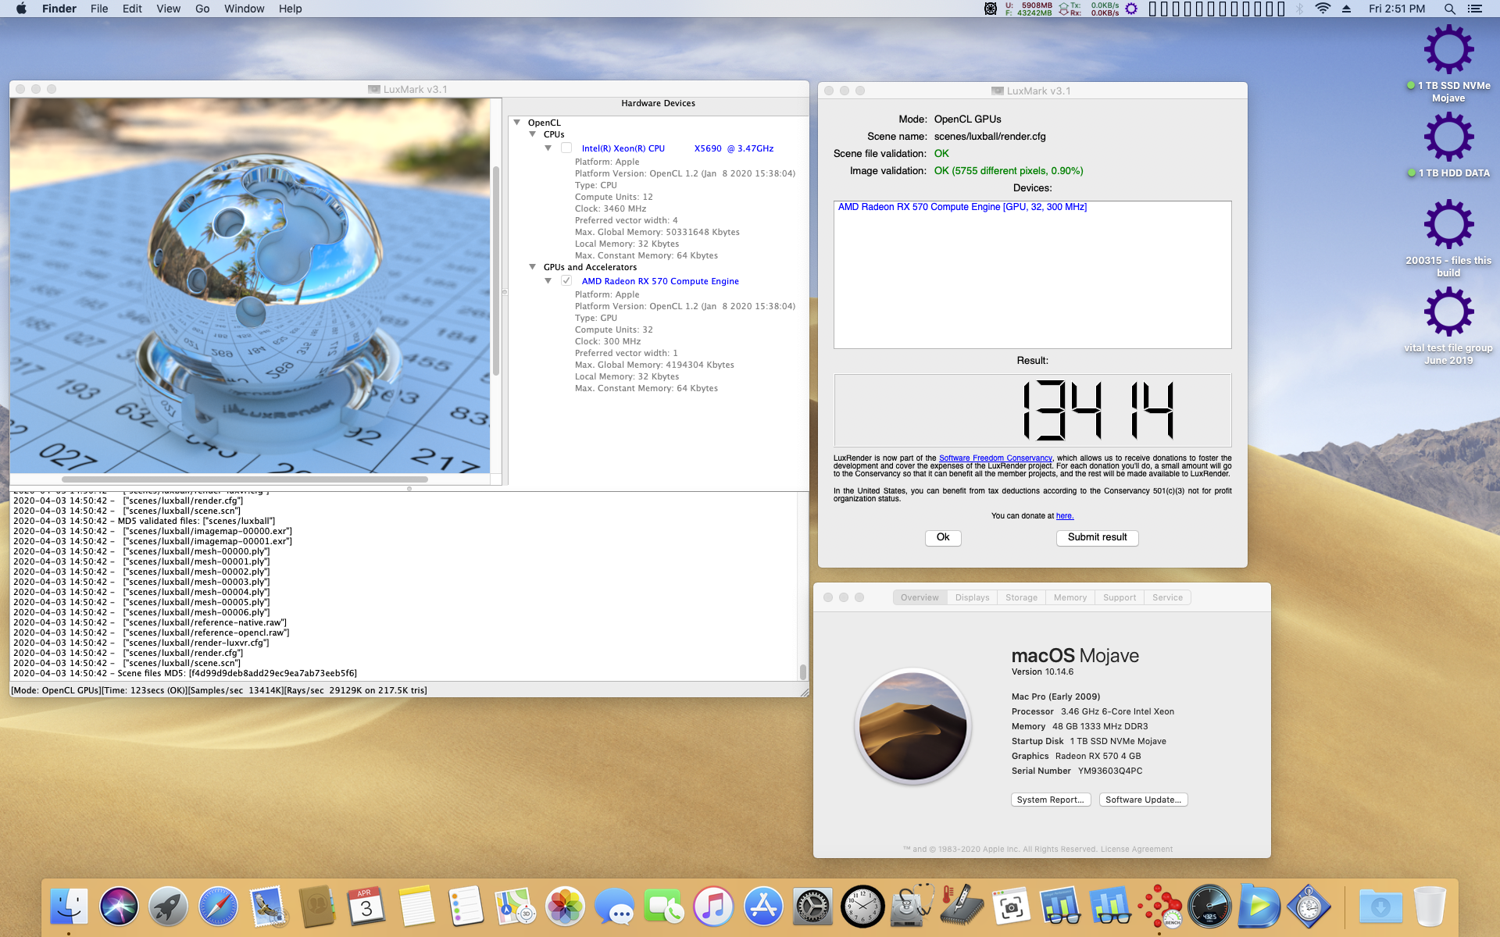Open Messages app in dock

point(615,907)
